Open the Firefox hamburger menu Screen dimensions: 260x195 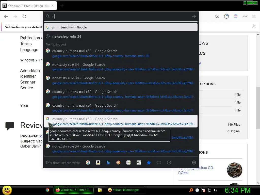254,16
